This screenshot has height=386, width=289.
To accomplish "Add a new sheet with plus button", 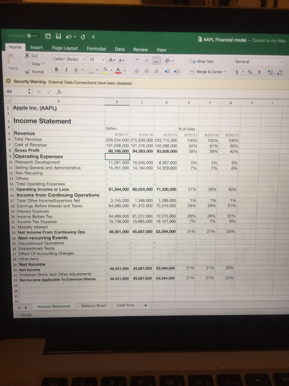I will [x=146, y=305].
